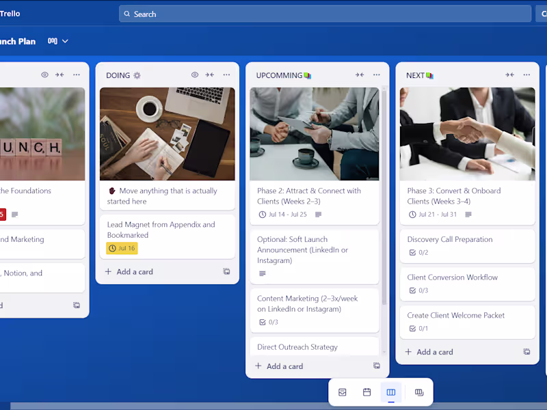Switch boards using bottom switcher icon

point(419,392)
